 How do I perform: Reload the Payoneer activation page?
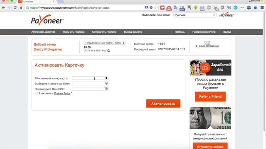coord(15,7)
